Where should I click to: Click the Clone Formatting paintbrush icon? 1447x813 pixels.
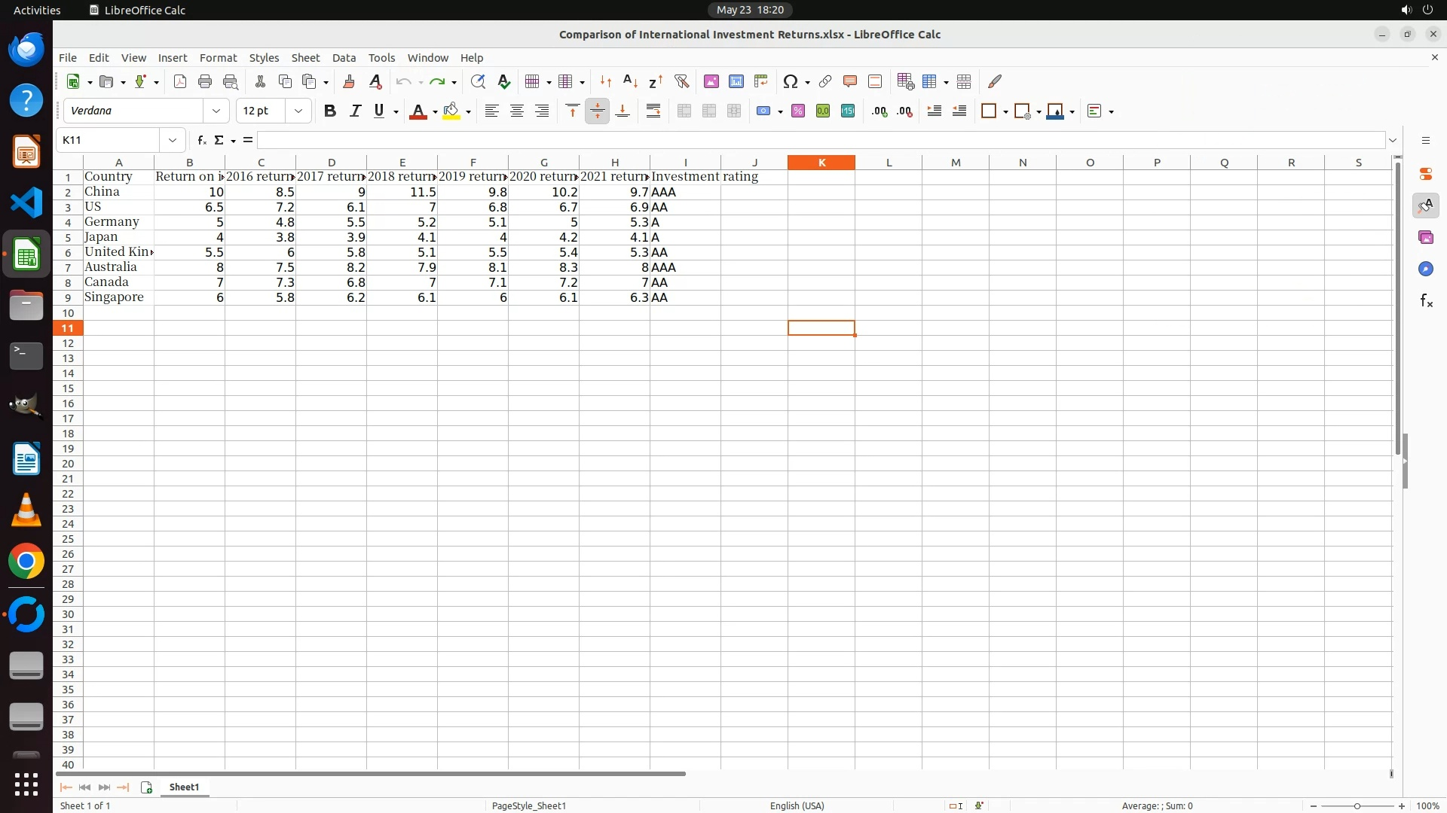tap(349, 81)
